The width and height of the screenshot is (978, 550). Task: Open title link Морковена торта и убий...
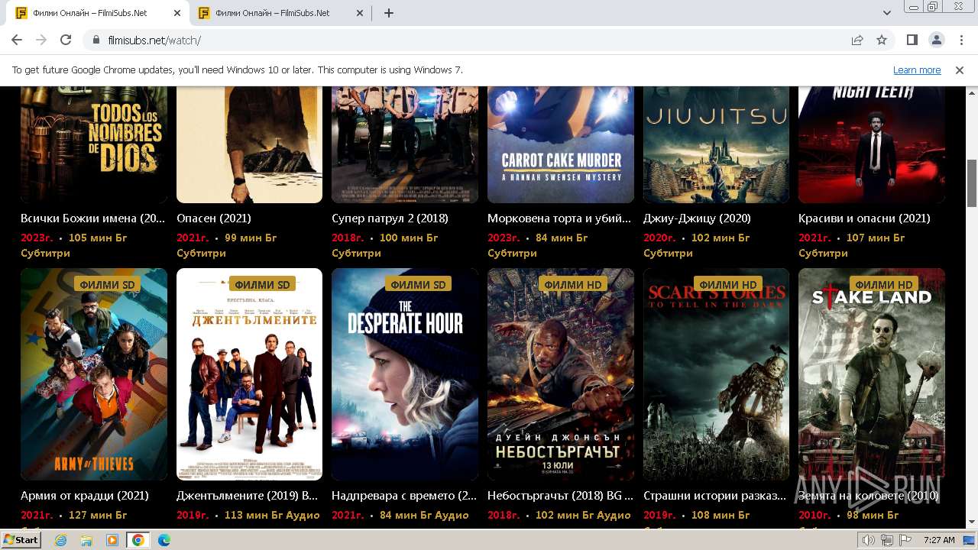(559, 218)
